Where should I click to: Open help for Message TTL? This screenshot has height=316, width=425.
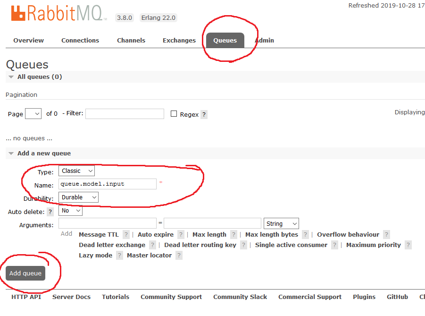click(x=126, y=235)
